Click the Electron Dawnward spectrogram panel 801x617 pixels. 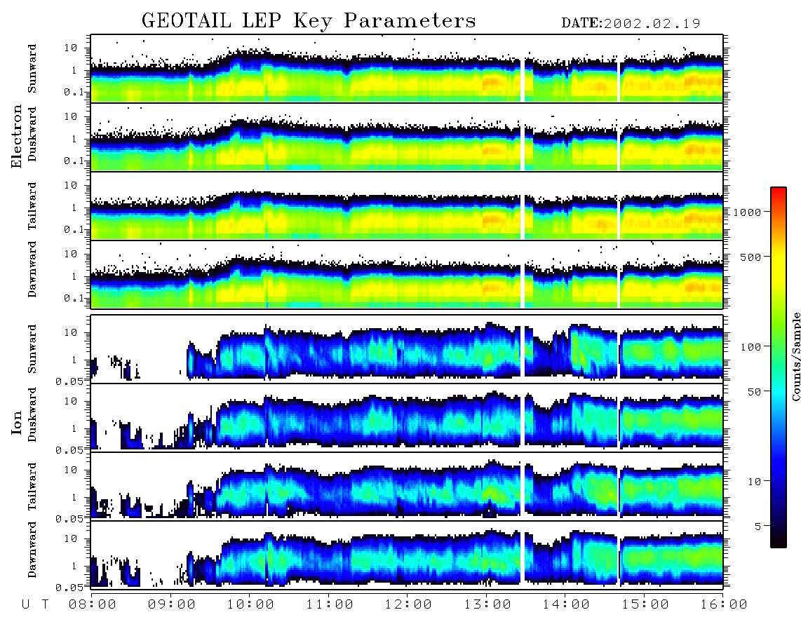click(x=407, y=275)
